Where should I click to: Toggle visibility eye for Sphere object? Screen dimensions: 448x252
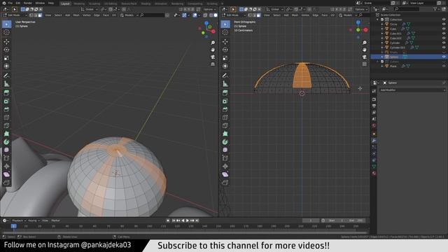[444, 57]
